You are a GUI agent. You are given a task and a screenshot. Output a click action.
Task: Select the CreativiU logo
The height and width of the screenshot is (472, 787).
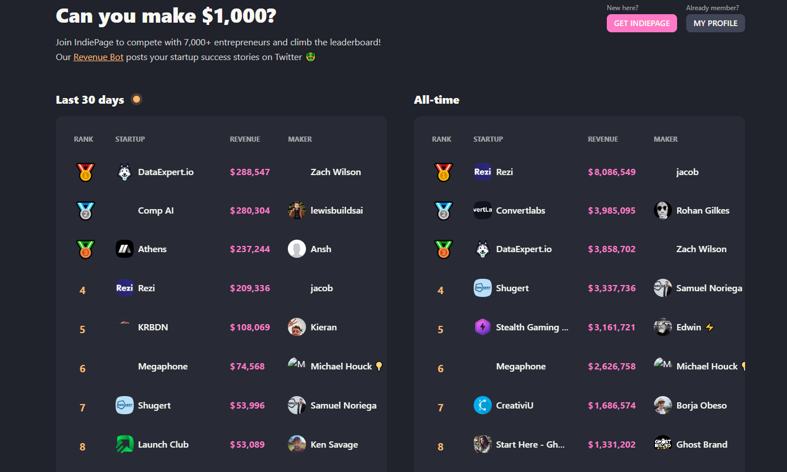[x=482, y=405]
